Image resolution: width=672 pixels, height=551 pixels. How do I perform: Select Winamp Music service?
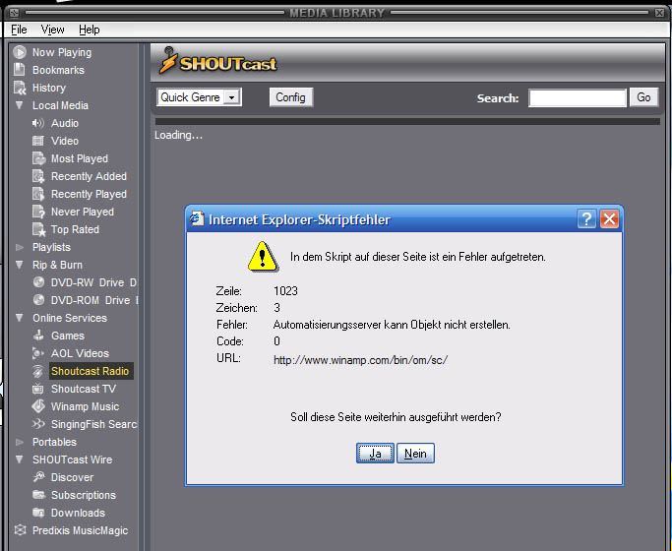[85, 406]
